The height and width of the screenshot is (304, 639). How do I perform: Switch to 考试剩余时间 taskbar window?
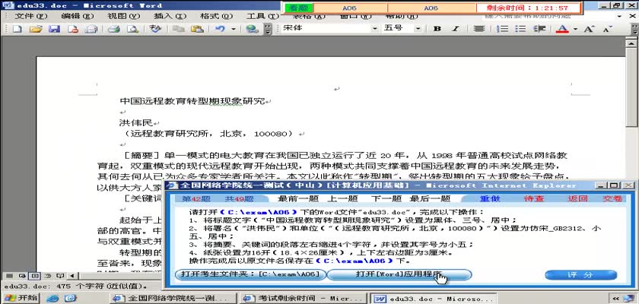[304, 299]
